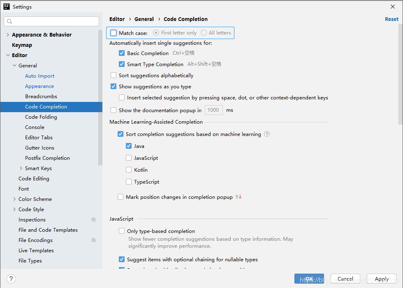
Task: Expand the Appearance & Behavior section
Action: pyautogui.click(x=7, y=35)
